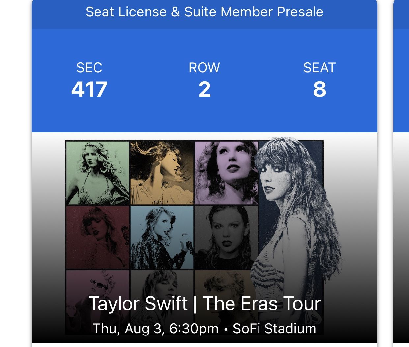Select the red-tinted era photo tile
Screen dimensions: 409x347
click(x=97, y=237)
